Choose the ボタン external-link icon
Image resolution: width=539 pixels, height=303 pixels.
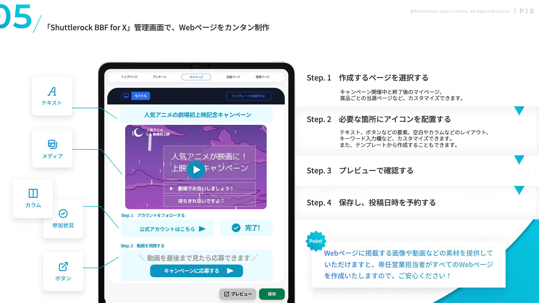point(63,267)
